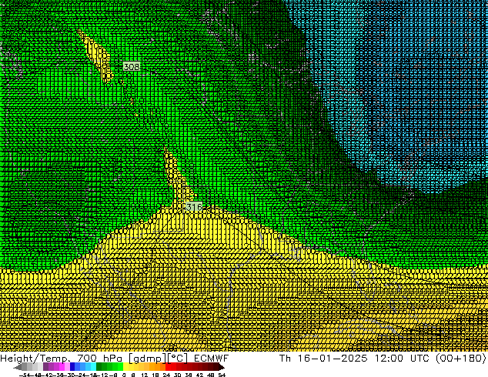Pick the cyan legend swatch next to the dark green
Screen dimensions: 488x377
click(x=93, y=367)
